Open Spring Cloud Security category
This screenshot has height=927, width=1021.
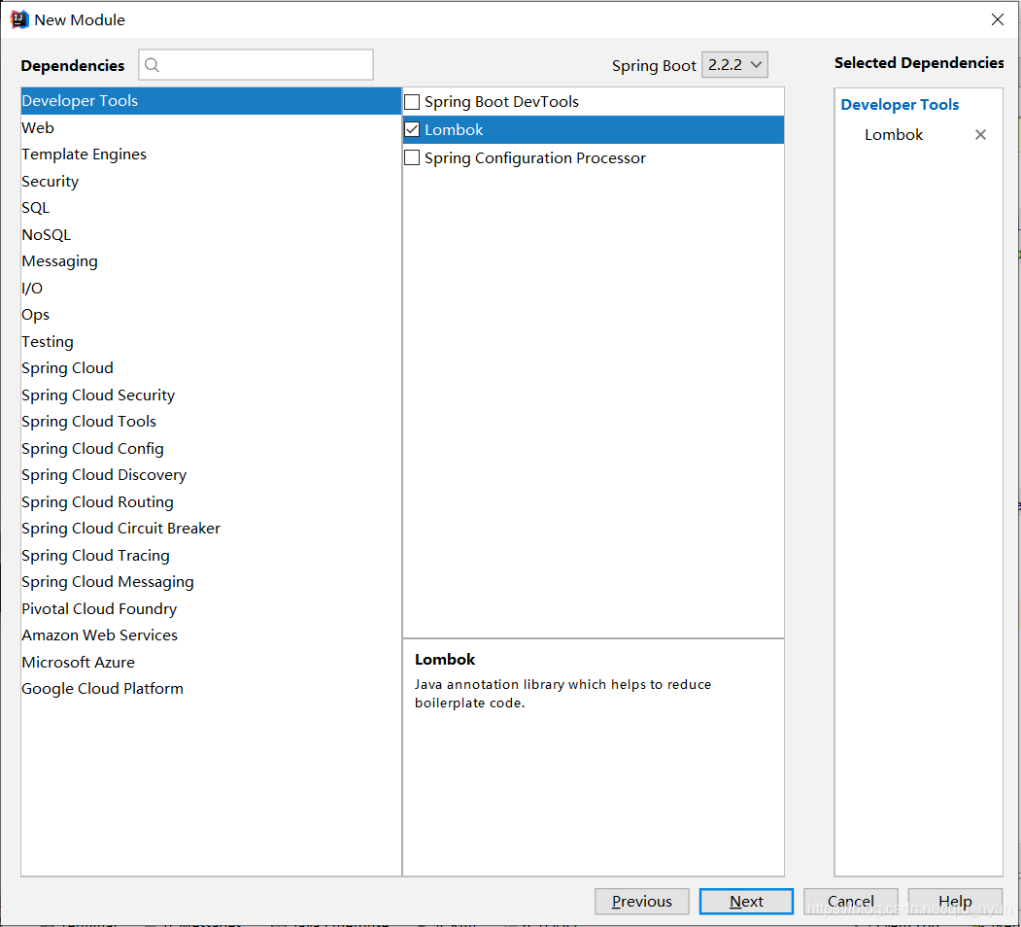(x=211, y=395)
